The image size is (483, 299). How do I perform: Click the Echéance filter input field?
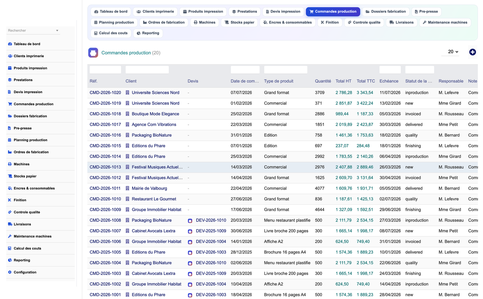pyautogui.click(x=390, y=69)
